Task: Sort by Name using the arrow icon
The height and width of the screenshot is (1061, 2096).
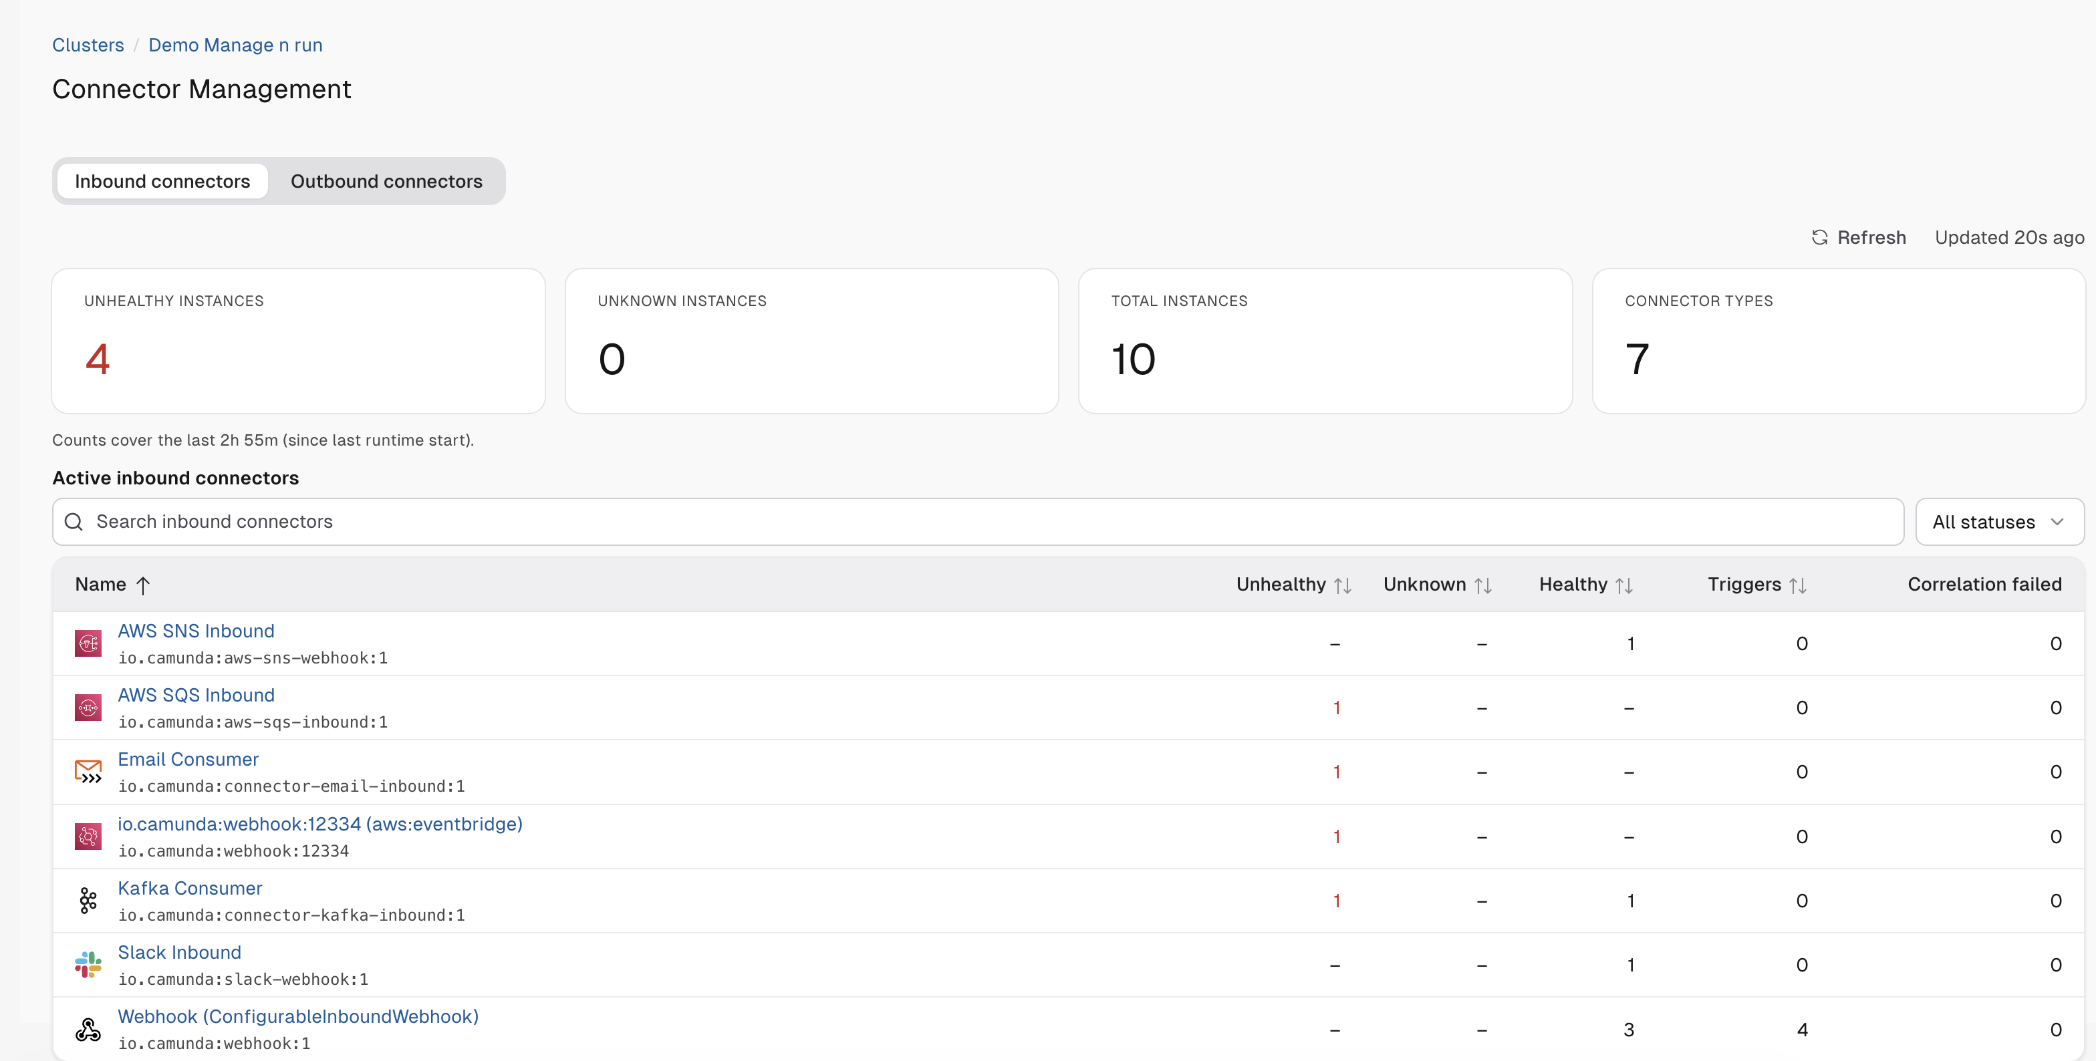Action: click(x=143, y=585)
